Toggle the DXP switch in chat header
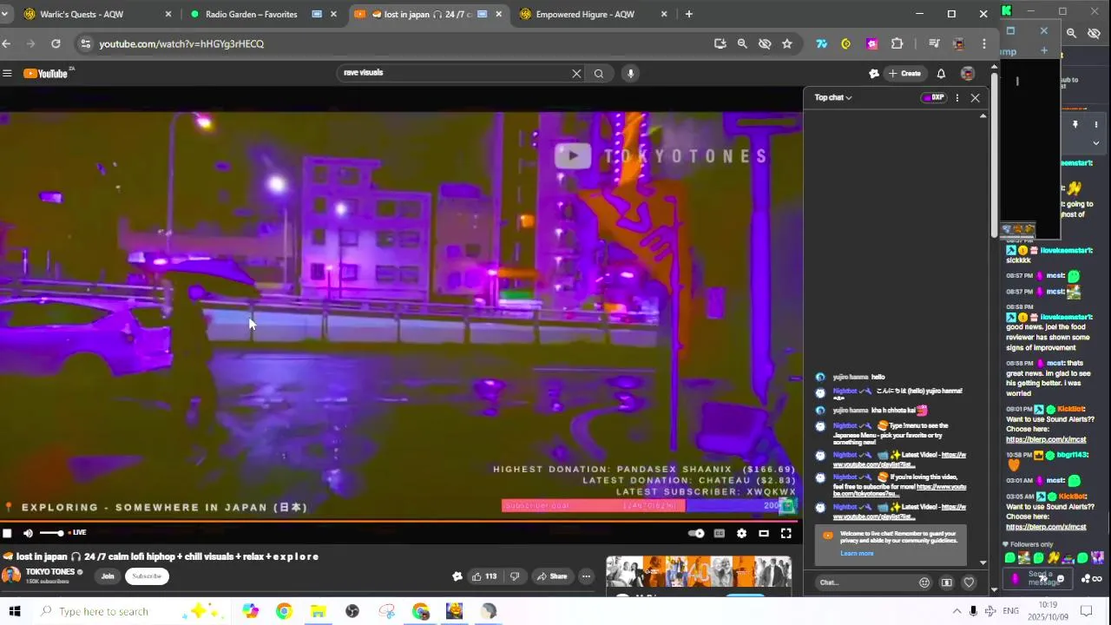This screenshot has height=625, width=1111. click(x=933, y=98)
